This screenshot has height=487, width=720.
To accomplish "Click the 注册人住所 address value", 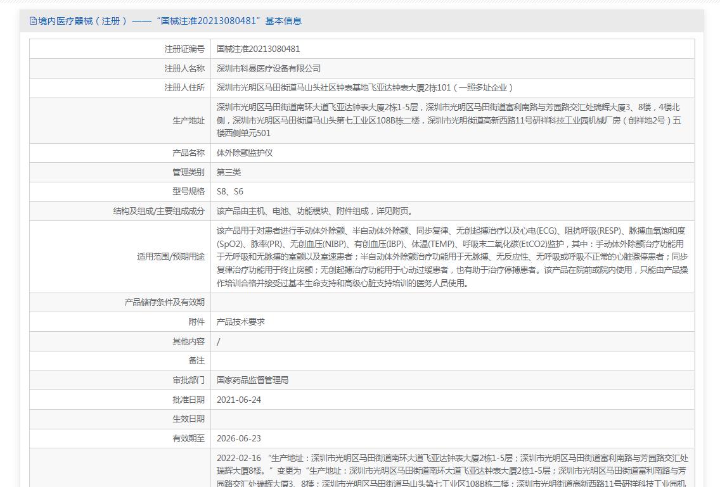I will click(x=365, y=88).
